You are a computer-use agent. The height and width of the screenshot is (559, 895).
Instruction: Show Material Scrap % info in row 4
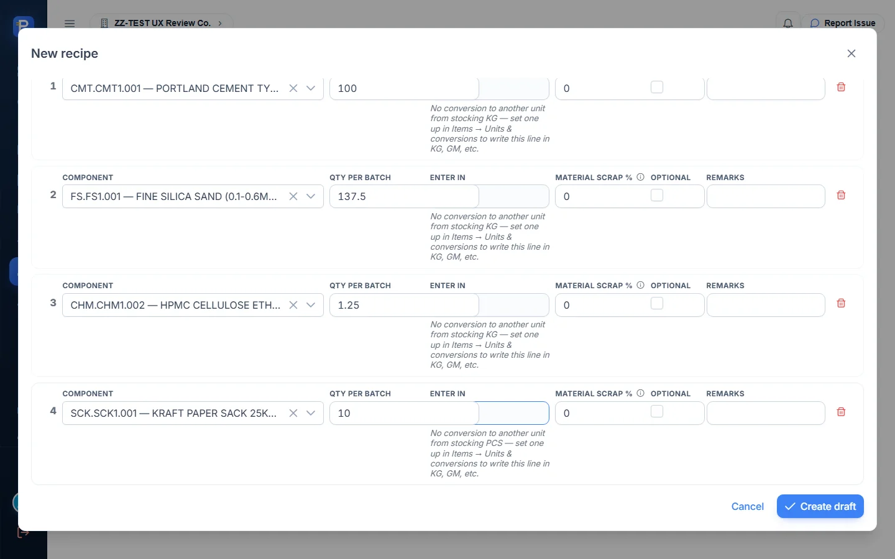click(640, 393)
